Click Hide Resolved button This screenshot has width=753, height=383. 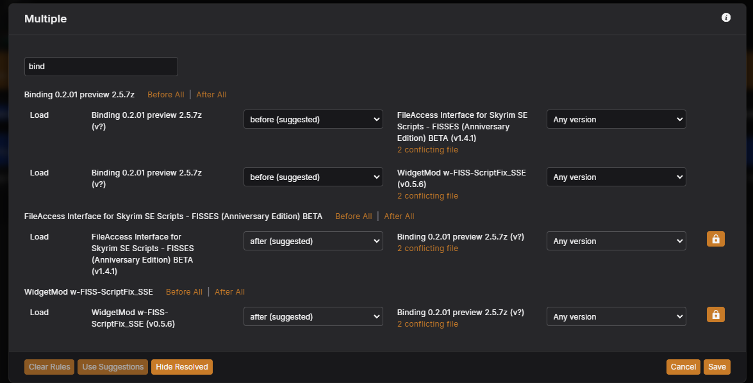pos(182,367)
